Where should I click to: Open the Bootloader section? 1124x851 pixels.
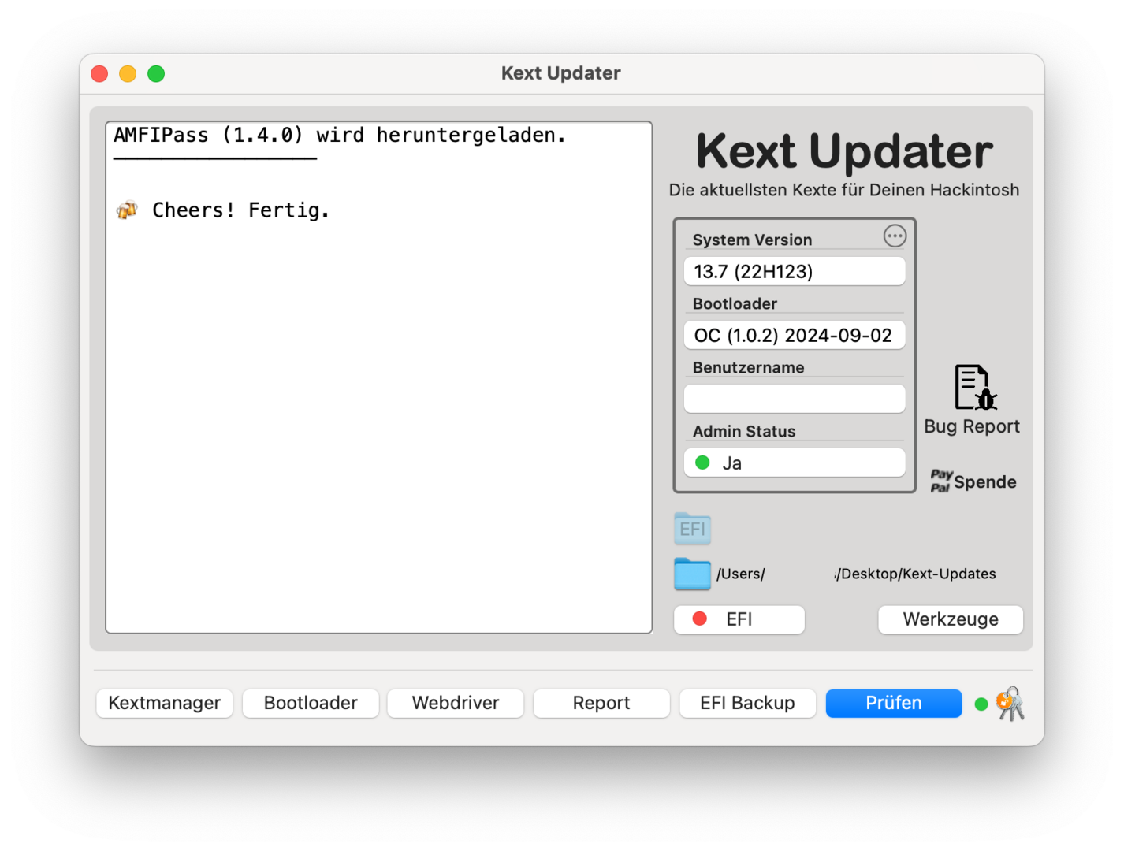tap(311, 703)
